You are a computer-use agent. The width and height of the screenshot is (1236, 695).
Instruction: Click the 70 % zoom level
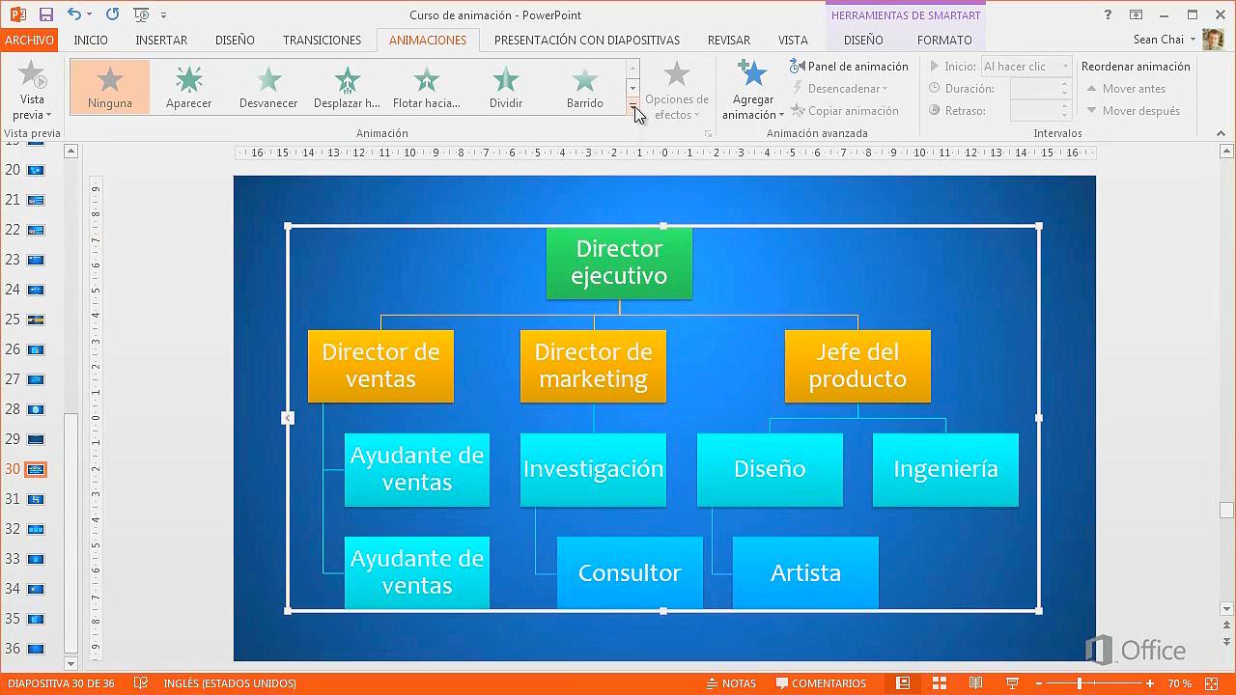1179,683
